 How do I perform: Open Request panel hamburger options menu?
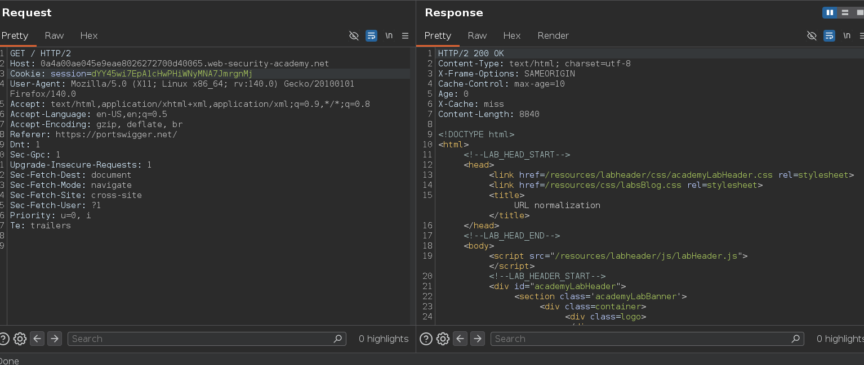pyautogui.click(x=405, y=35)
